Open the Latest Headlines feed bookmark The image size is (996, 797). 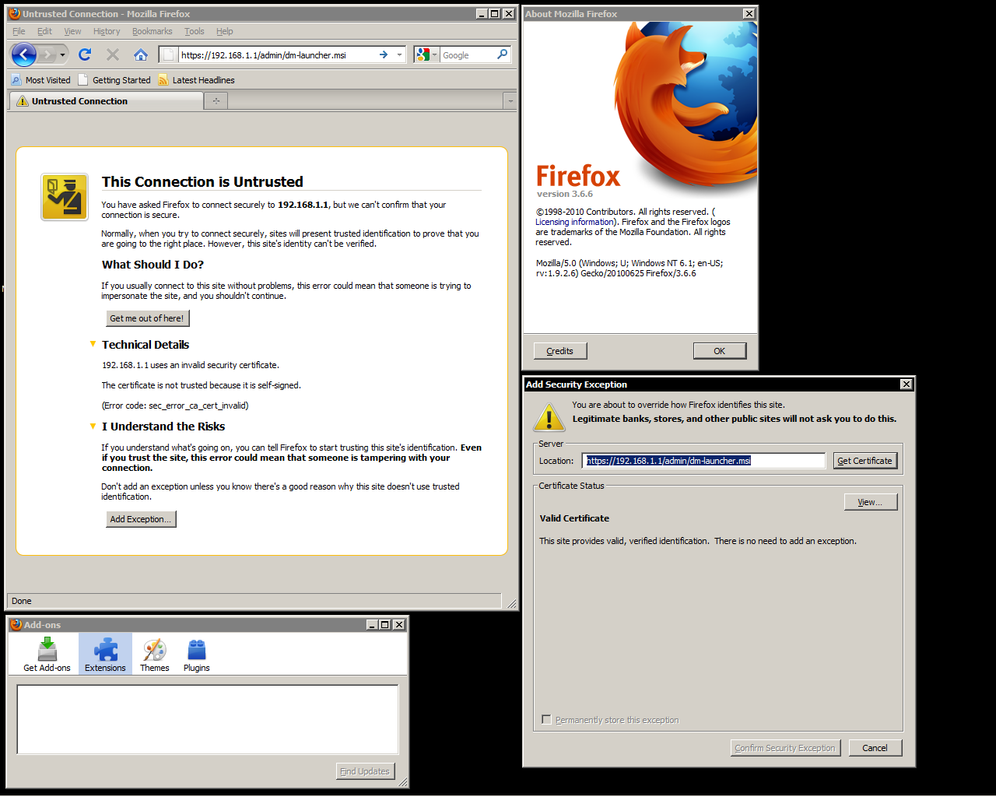[x=196, y=80]
